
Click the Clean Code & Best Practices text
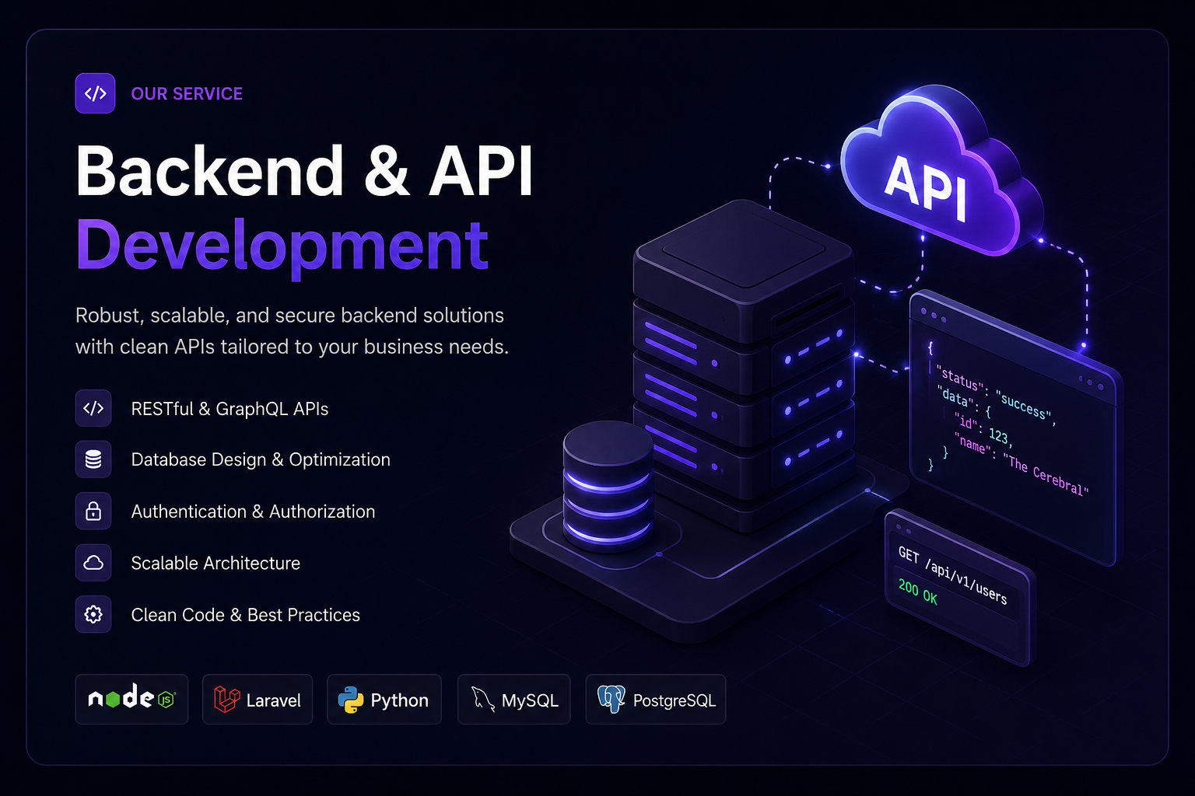(245, 615)
